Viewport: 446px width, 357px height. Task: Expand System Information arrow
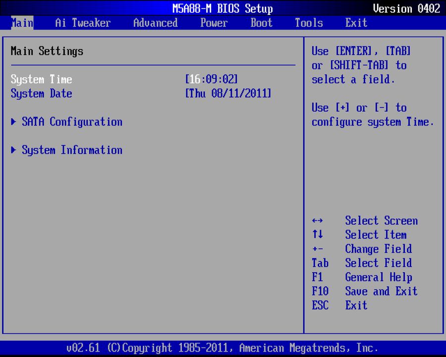[x=13, y=150]
